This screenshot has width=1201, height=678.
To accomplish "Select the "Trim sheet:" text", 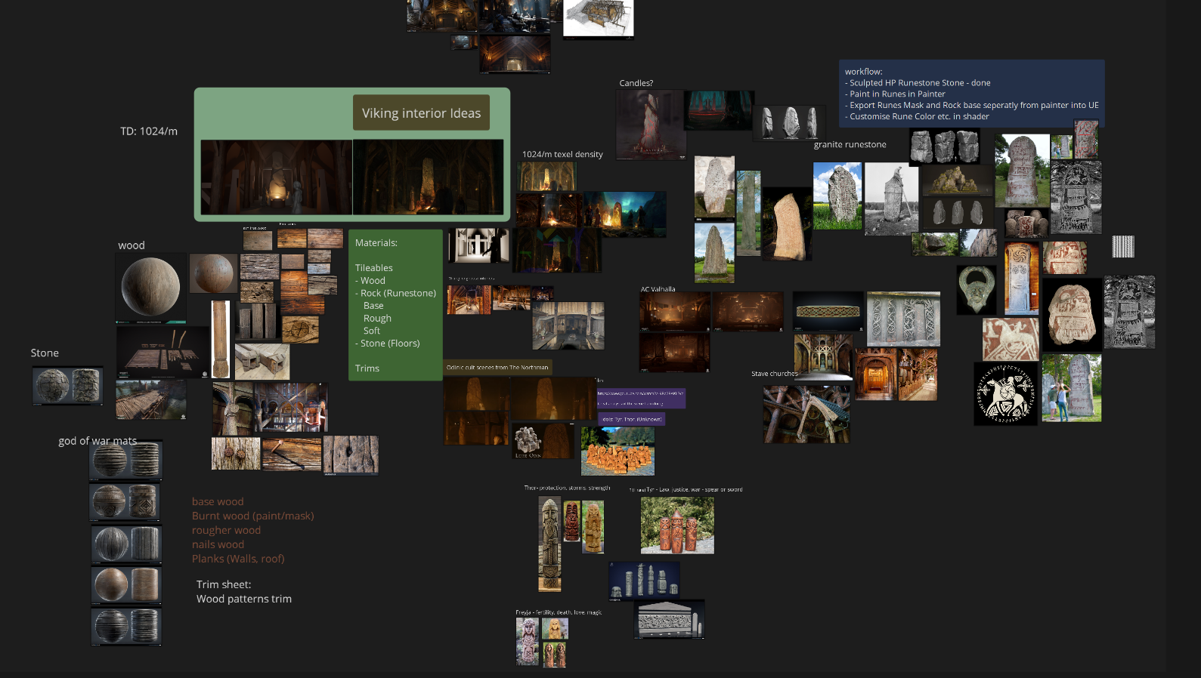I will (x=224, y=585).
